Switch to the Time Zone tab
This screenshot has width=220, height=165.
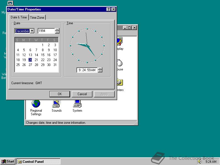coord(37,17)
